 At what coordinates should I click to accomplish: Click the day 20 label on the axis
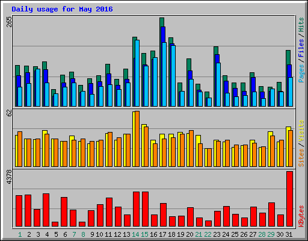tap(189, 234)
